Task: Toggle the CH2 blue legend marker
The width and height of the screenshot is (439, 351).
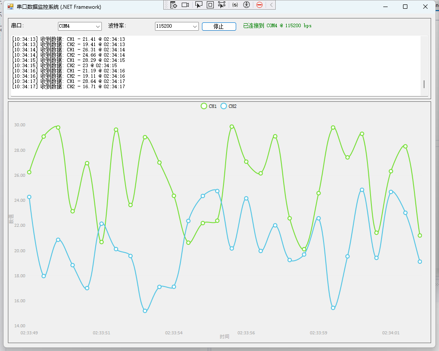Action: 223,106
